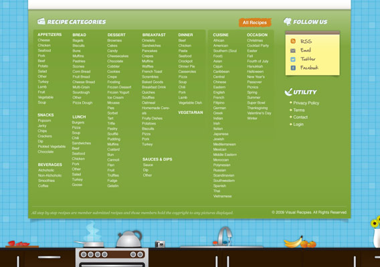Image resolution: width=380 pixels, height=267 pixels.
Task: Click the Twitter bird icon
Action: (x=293, y=59)
